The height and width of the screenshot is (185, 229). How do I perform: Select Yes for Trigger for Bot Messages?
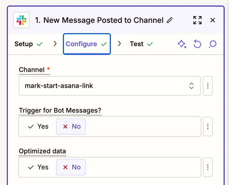tap(38, 126)
